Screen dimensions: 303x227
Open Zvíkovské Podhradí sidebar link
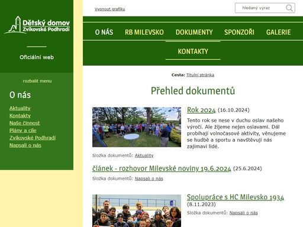[33, 138]
